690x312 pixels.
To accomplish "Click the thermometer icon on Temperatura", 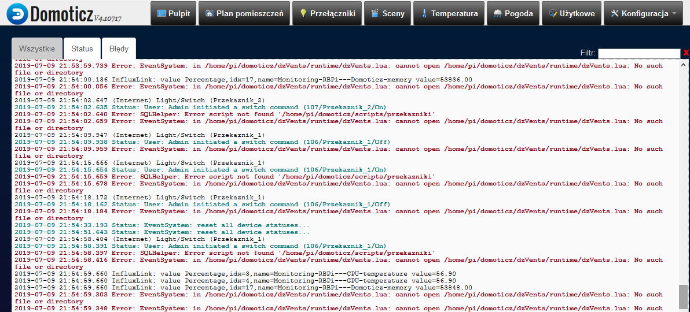I will coord(424,13).
